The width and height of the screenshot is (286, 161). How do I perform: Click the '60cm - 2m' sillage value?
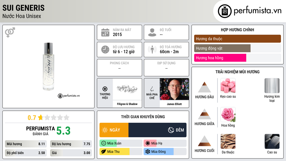169,52
